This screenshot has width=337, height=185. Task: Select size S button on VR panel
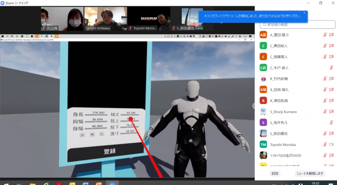coord(82,135)
